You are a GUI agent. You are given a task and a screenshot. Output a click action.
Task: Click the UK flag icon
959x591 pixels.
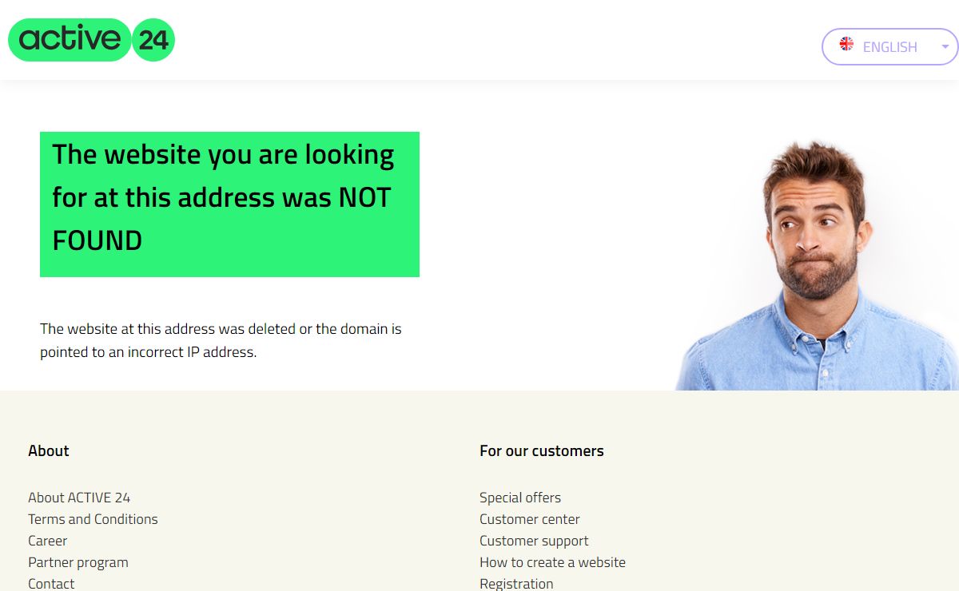[846, 45]
